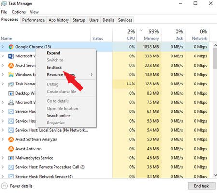Open the Startup tab
Viewport: 217px width, 193px height.
click(x=79, y=20)
